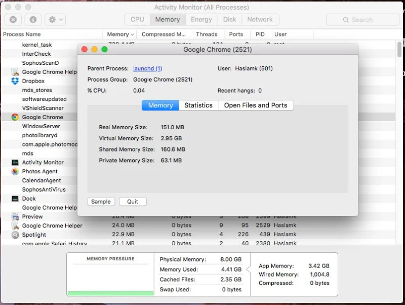
Task: Switch to Statistics tab in process dialog
Action: click(x=198, y=105)
